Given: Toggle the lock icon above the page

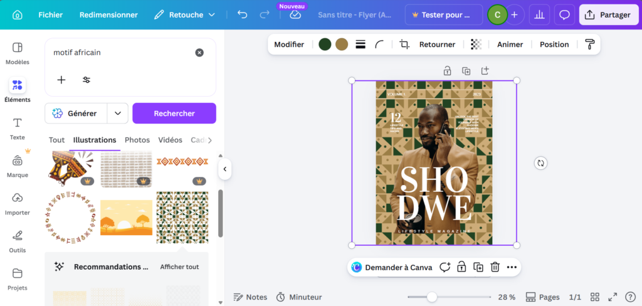Looking at the screenshot, I should 447,71.
